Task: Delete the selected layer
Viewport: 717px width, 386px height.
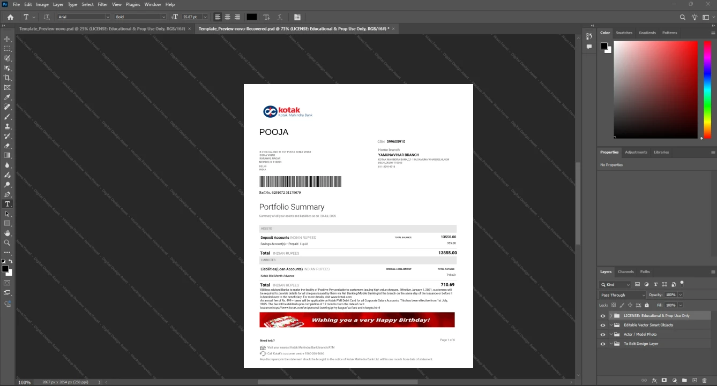Action: (705, 380)
